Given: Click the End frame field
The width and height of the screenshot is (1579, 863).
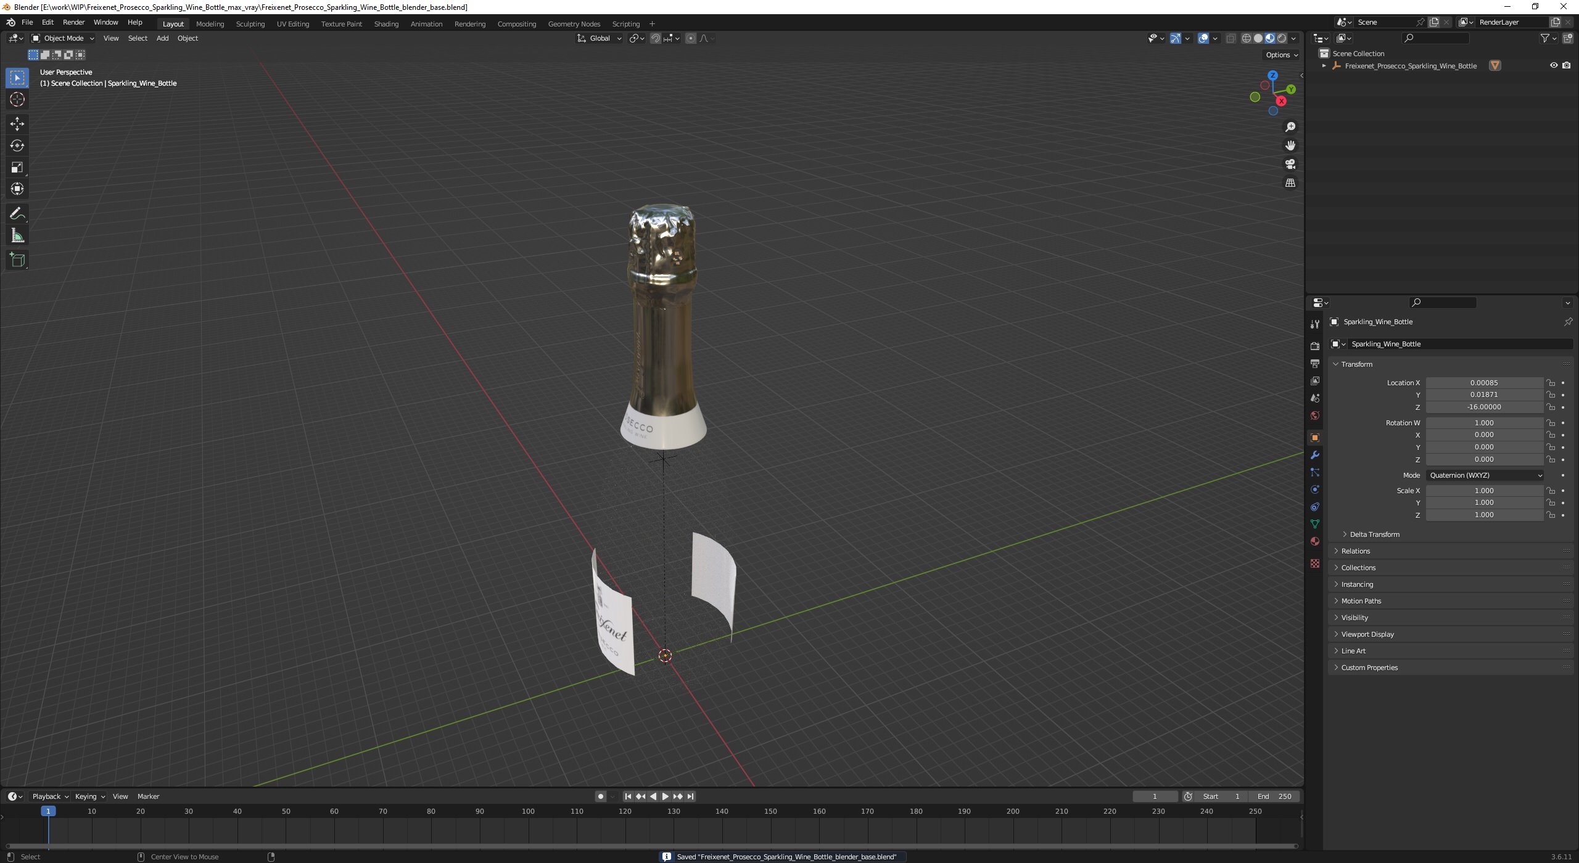Looking at the screenshot, I should (x=1274, y=796).
